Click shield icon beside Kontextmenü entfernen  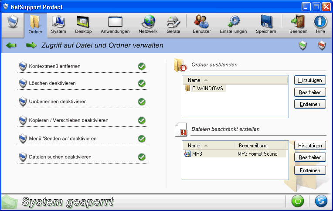tap(23, 66)
